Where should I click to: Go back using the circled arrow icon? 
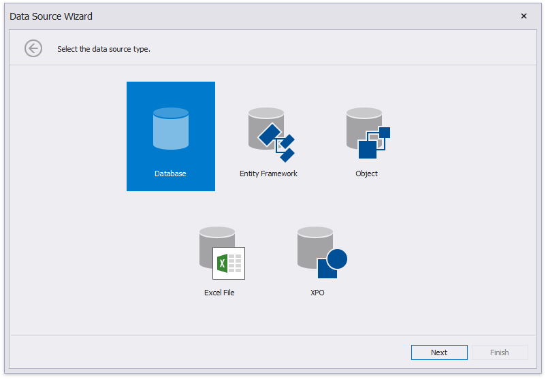(x=33, y=48)
